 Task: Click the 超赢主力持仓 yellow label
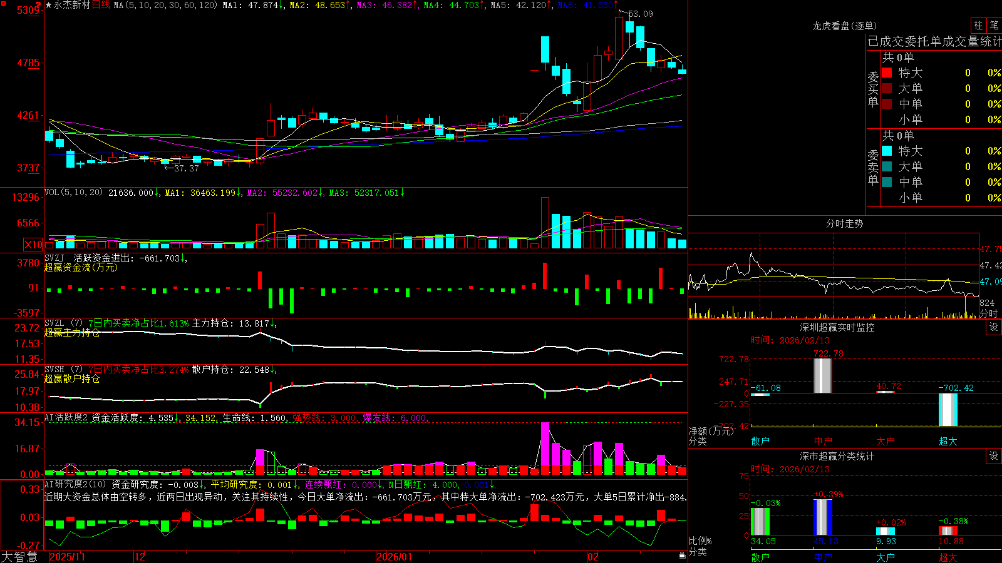[72, 333]
